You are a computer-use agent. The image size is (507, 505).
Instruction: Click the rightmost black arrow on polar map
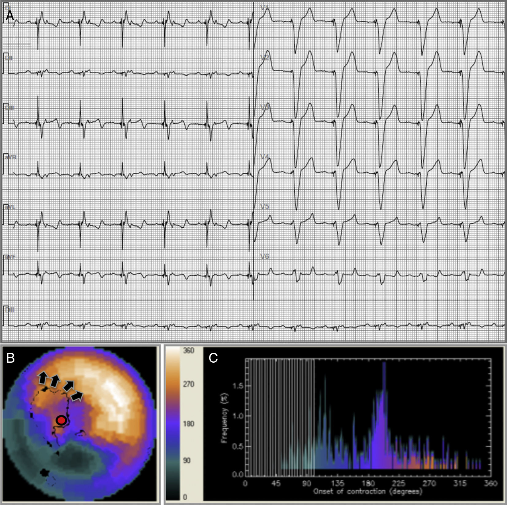click(77, 396)
